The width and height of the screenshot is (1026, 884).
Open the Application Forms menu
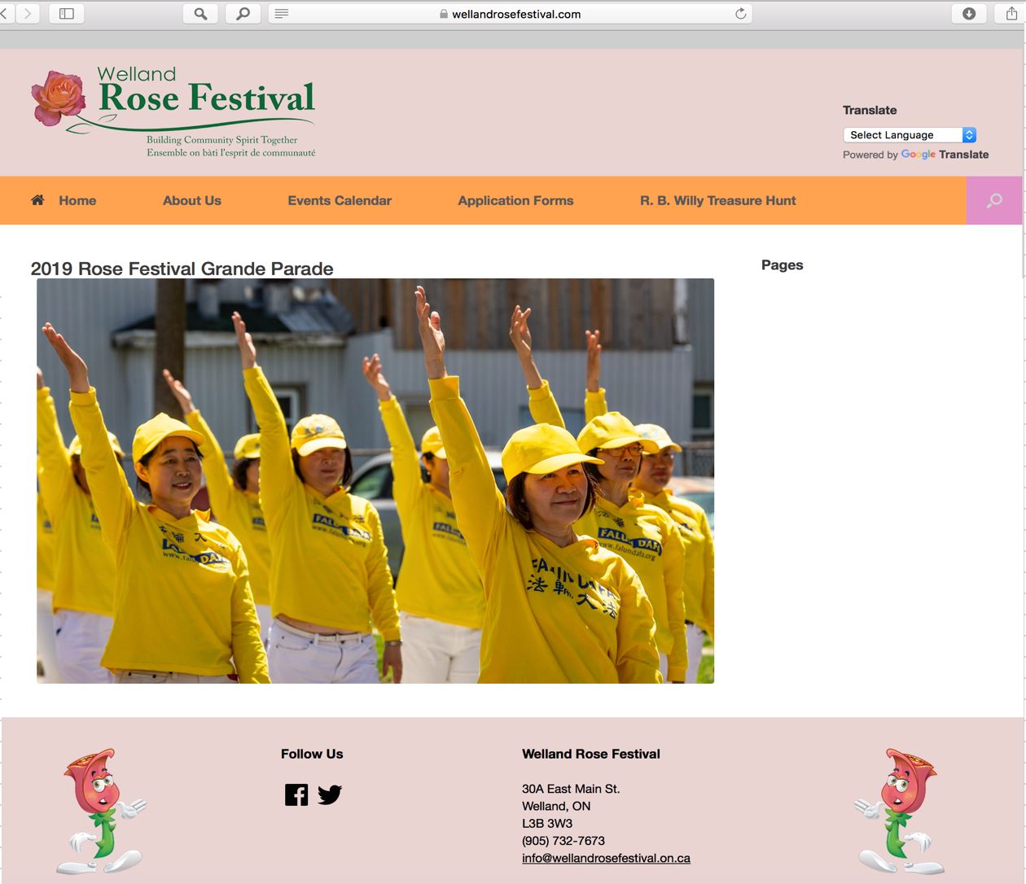tap(515, 200)
